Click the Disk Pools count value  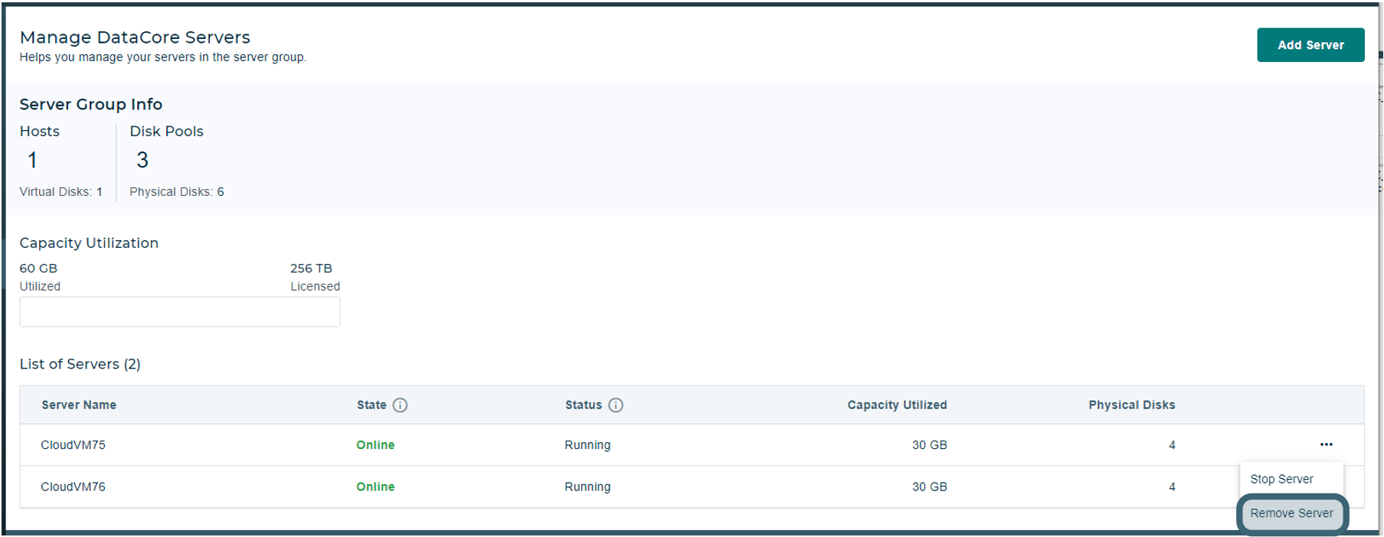(x=142, y=160)
